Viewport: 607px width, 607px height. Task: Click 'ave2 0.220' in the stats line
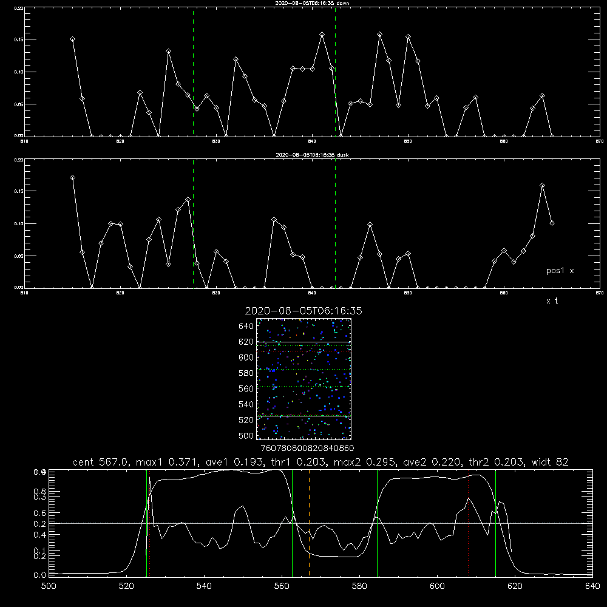pos(432,462)
